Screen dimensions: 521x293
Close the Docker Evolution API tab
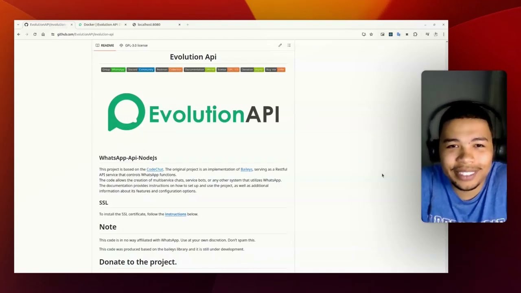pyautogui.click(x=125, y=24)
